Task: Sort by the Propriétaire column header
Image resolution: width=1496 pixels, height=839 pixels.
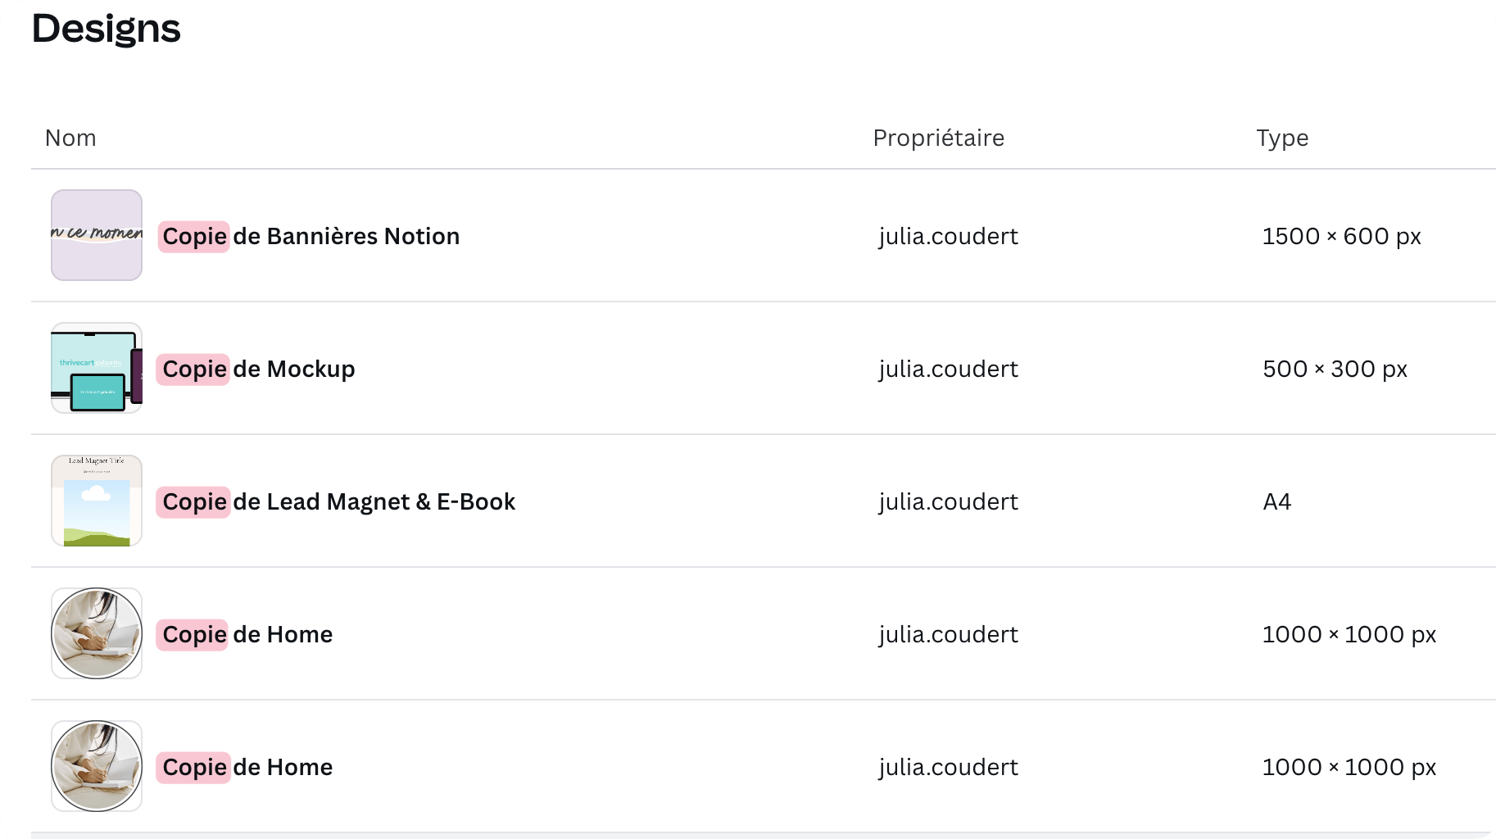Action: [x=938, y=138]
